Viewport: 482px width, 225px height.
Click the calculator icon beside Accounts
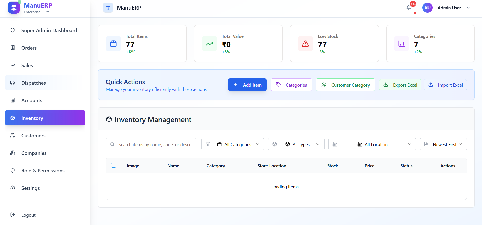pyautogui.click(x=13, y=100)
